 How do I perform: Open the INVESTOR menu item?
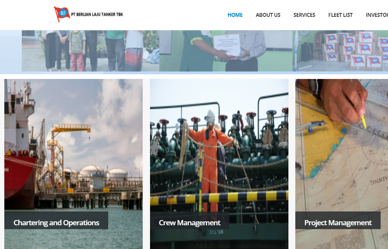tap(376, 15)
